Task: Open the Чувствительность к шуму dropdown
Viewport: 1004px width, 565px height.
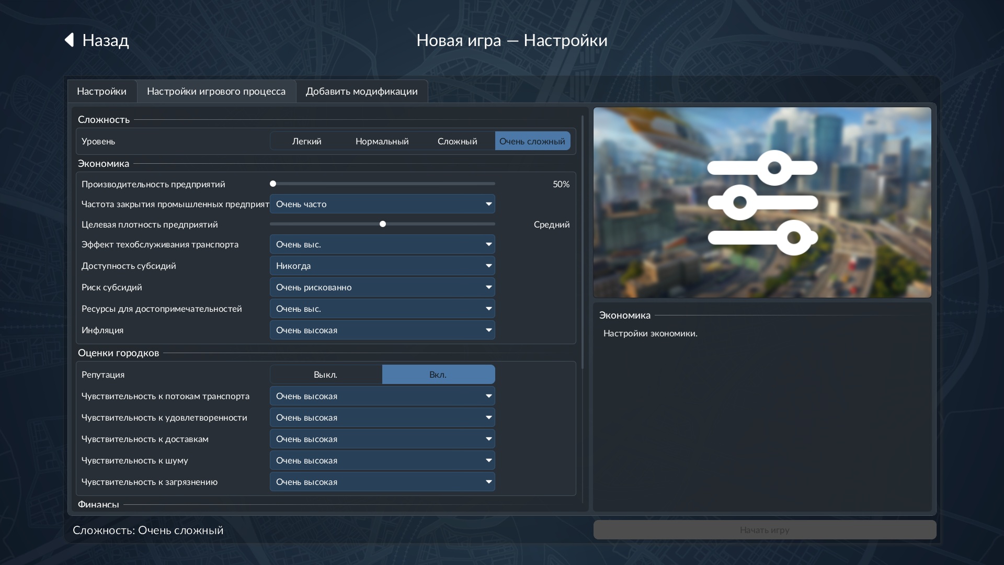Action: click(382, 460)
